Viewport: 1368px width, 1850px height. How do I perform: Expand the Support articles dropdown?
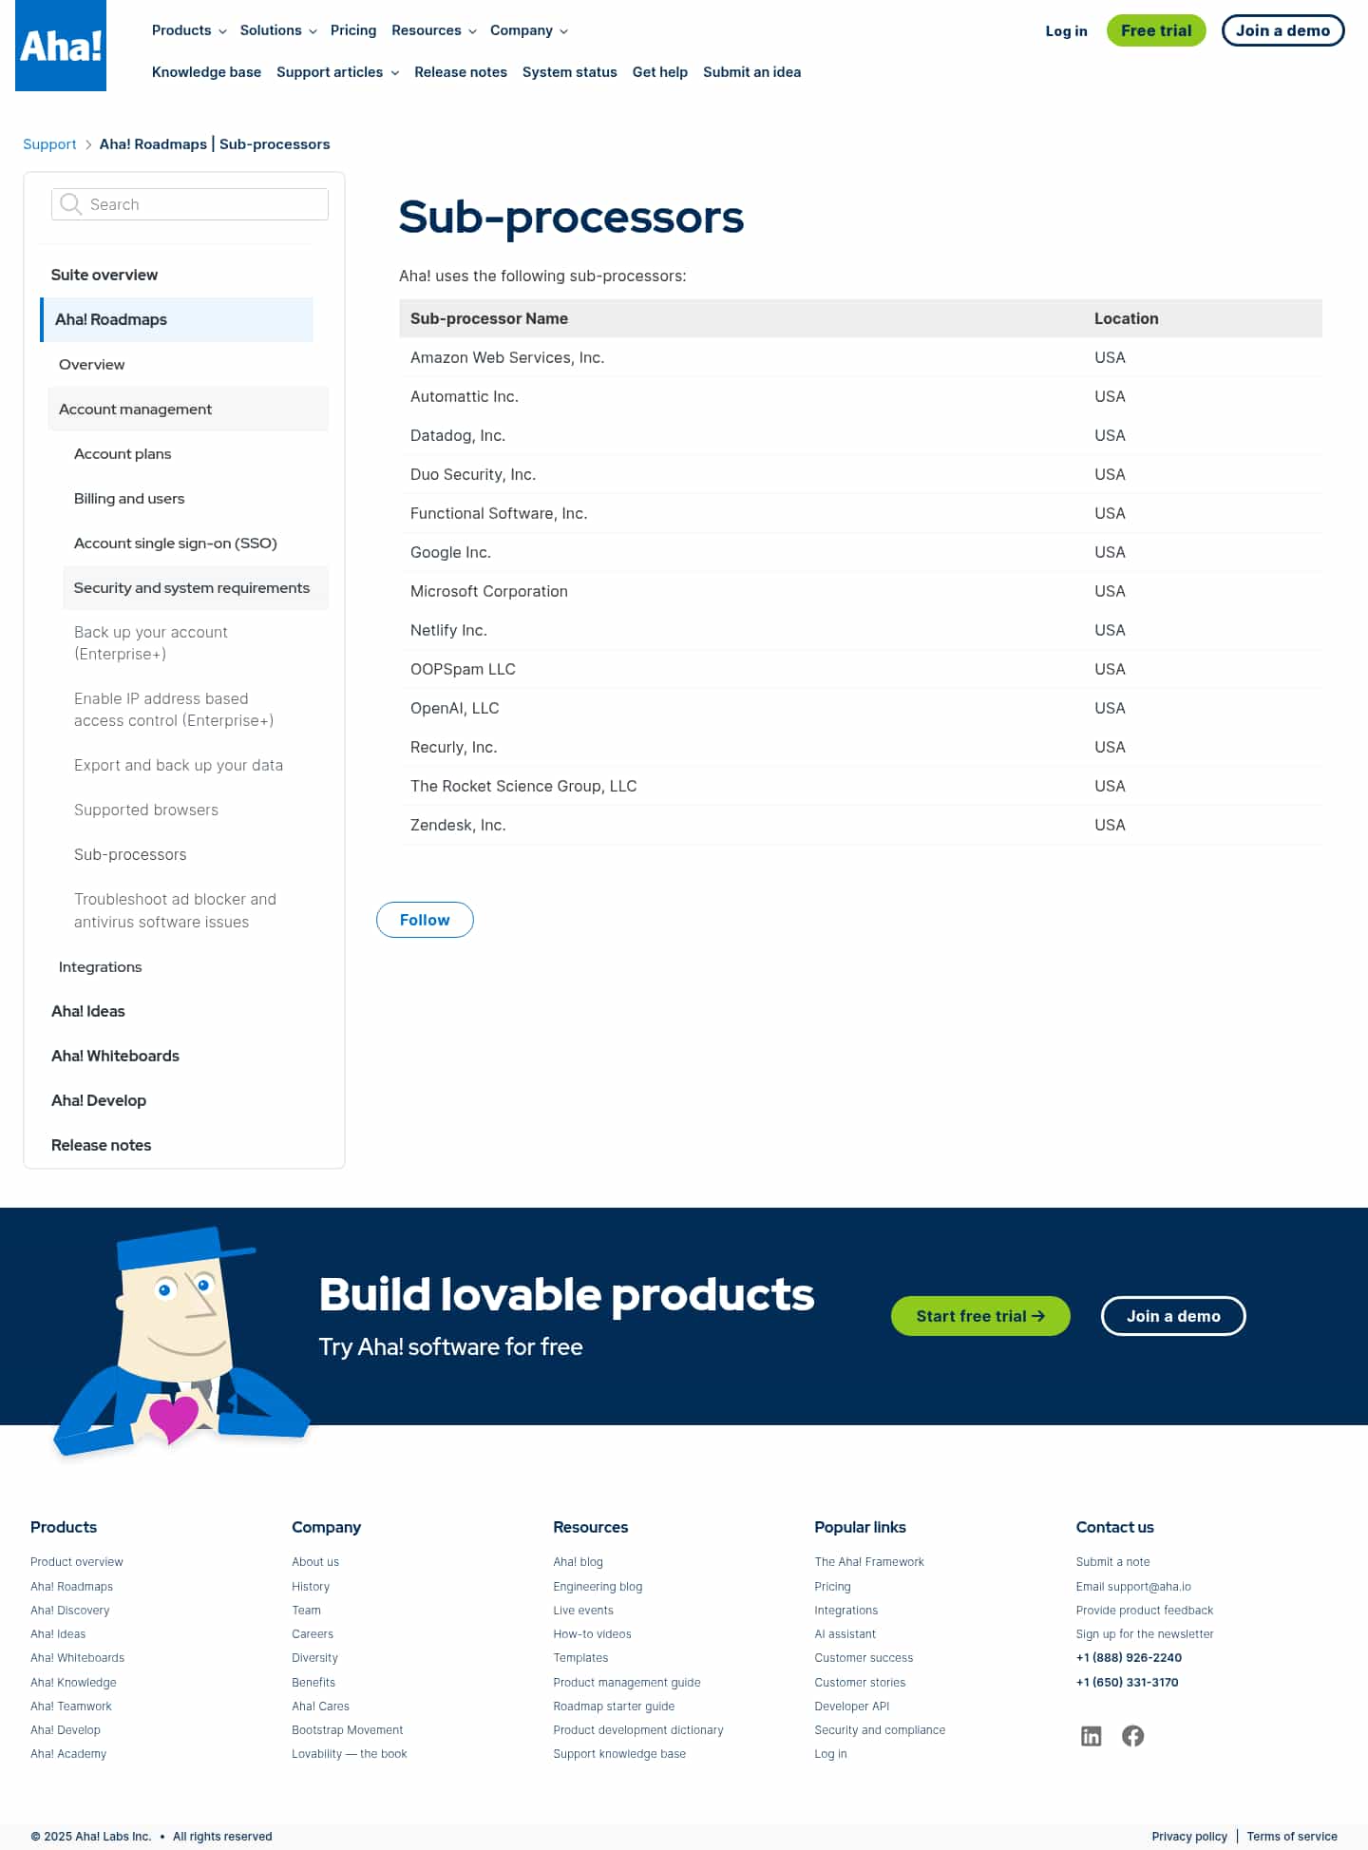[337, 72]
